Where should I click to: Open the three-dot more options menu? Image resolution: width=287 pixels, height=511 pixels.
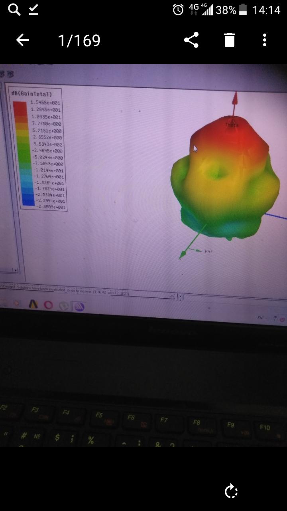265,40
